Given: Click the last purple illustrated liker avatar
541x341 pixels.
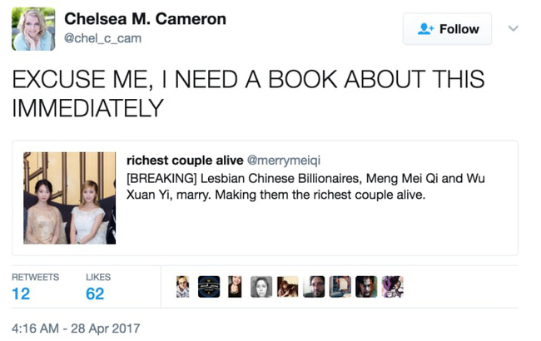Looking at the screenshot, I should 392,287.
